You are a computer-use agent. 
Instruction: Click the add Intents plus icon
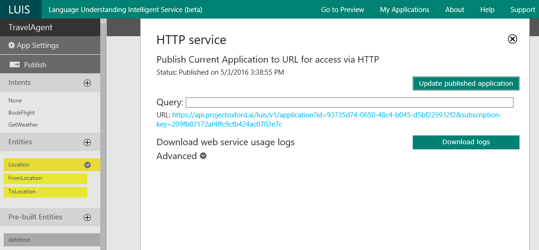(x=87, y=83)
